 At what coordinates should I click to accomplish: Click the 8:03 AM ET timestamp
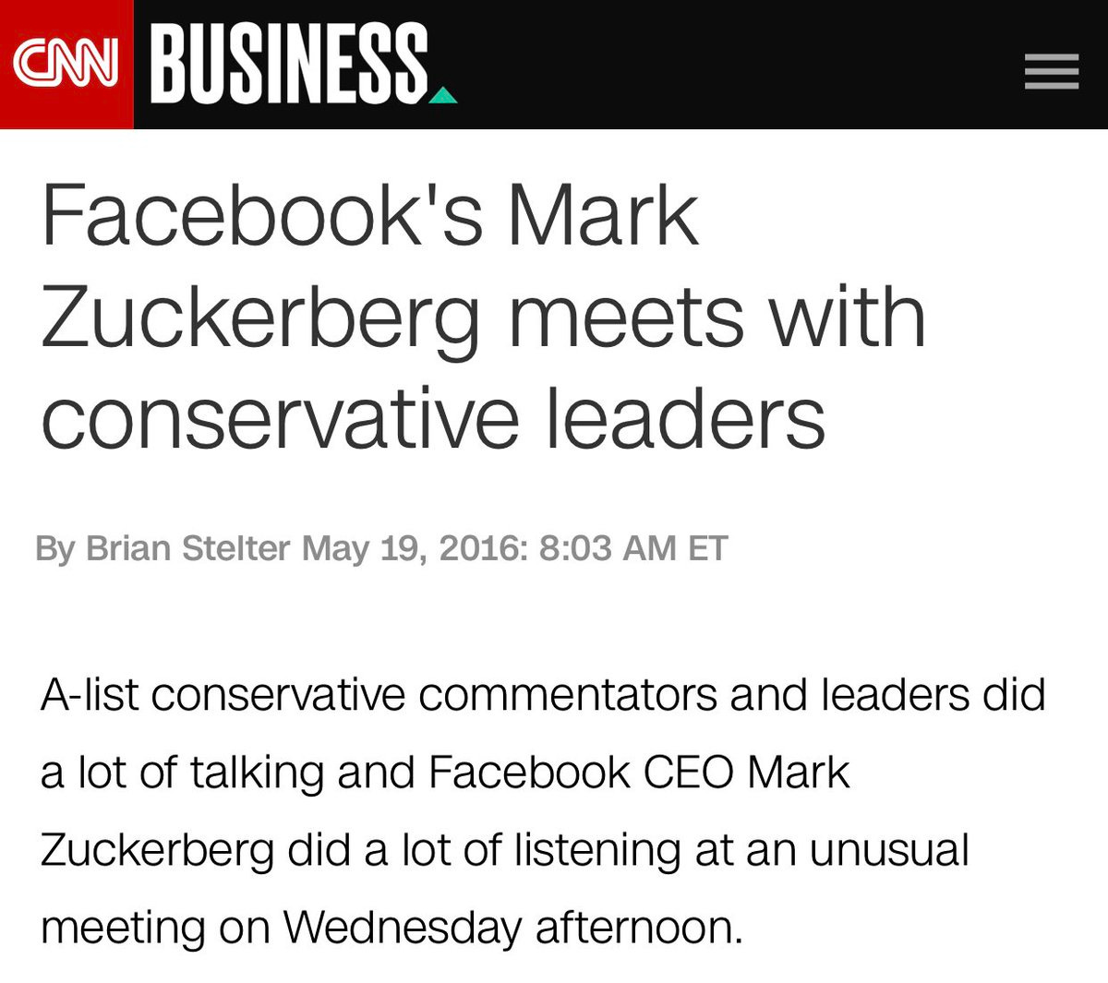[x=632, y=548]
